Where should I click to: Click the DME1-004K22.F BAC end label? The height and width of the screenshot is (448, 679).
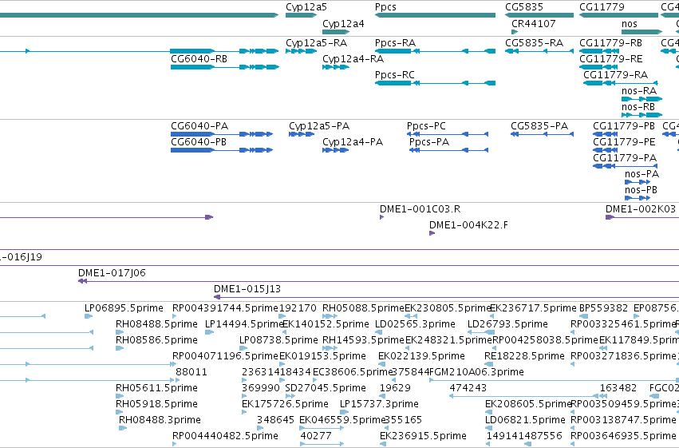tap(468, 225)
